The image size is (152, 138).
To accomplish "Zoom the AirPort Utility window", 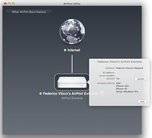I will coord(13,4).
